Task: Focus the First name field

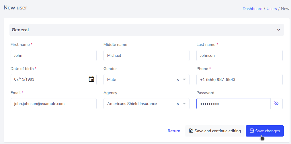Action: coord(53,55)
